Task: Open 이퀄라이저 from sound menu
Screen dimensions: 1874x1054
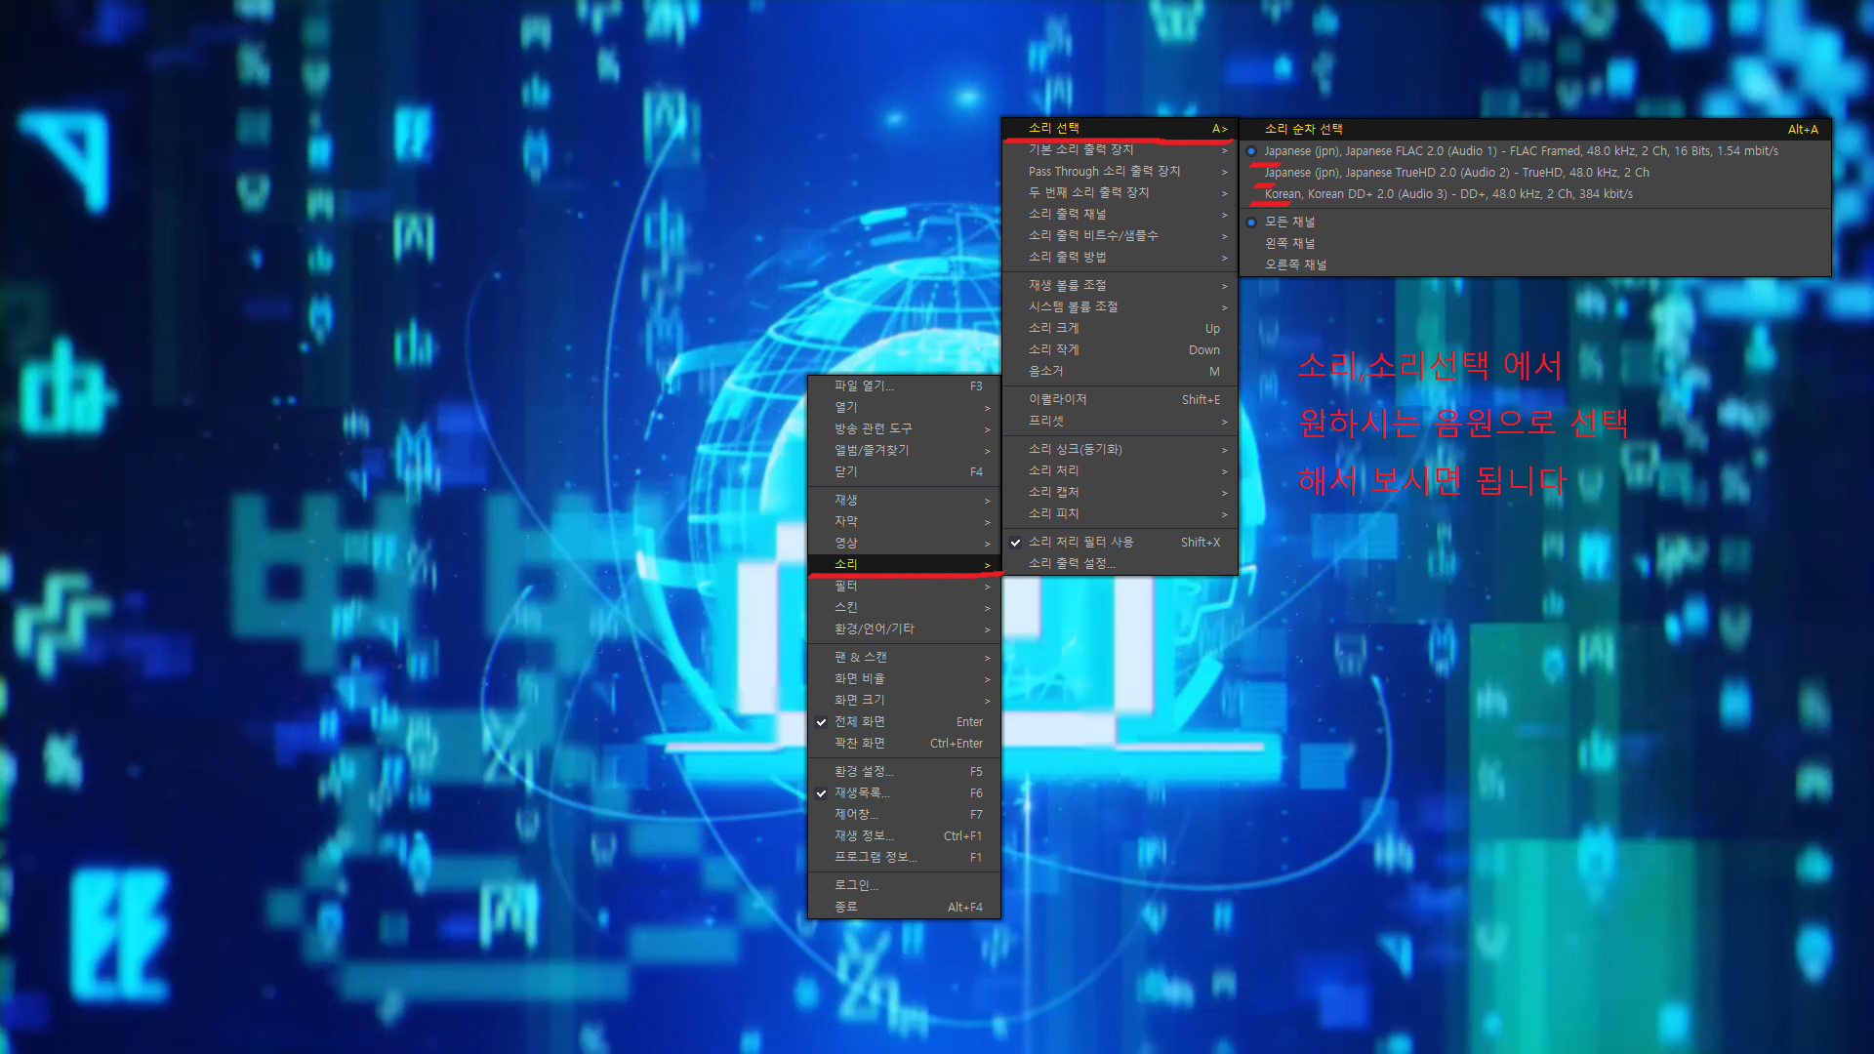Action: click(1057, 400)
